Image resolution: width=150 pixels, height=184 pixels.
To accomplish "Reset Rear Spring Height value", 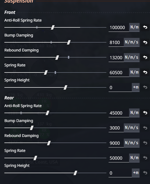I will pyautogui.click(x=145, y=173).
